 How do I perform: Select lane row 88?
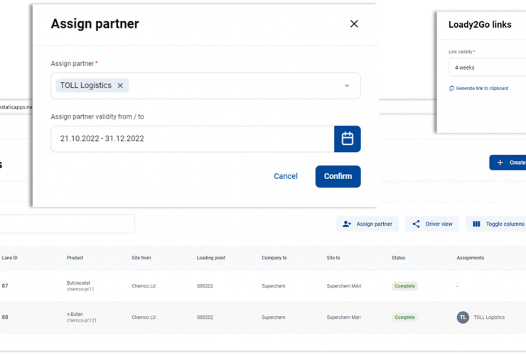coord(263,317)
